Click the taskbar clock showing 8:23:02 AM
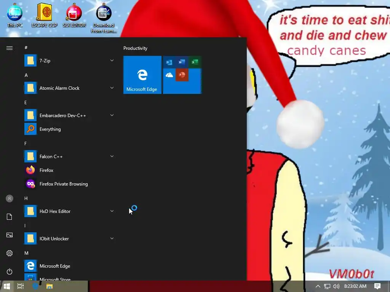Screen dimensions: 390x292 click(x=355, y=286)
